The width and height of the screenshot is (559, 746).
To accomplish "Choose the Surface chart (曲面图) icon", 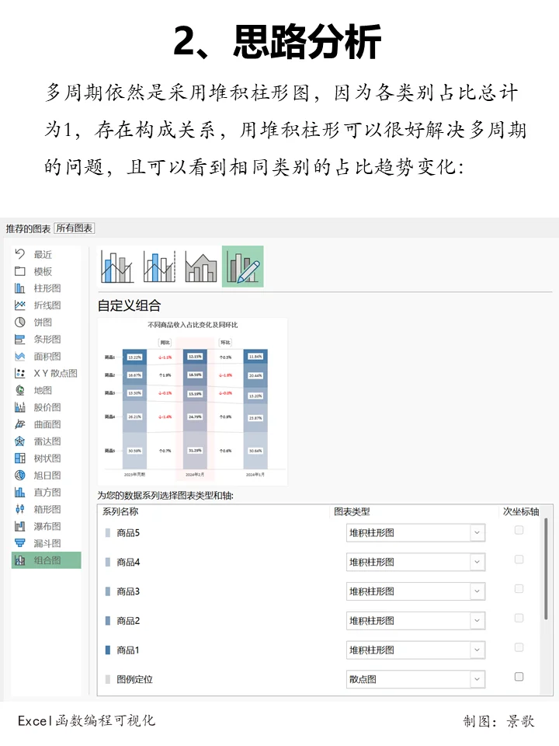I will (x=19, y=424).
